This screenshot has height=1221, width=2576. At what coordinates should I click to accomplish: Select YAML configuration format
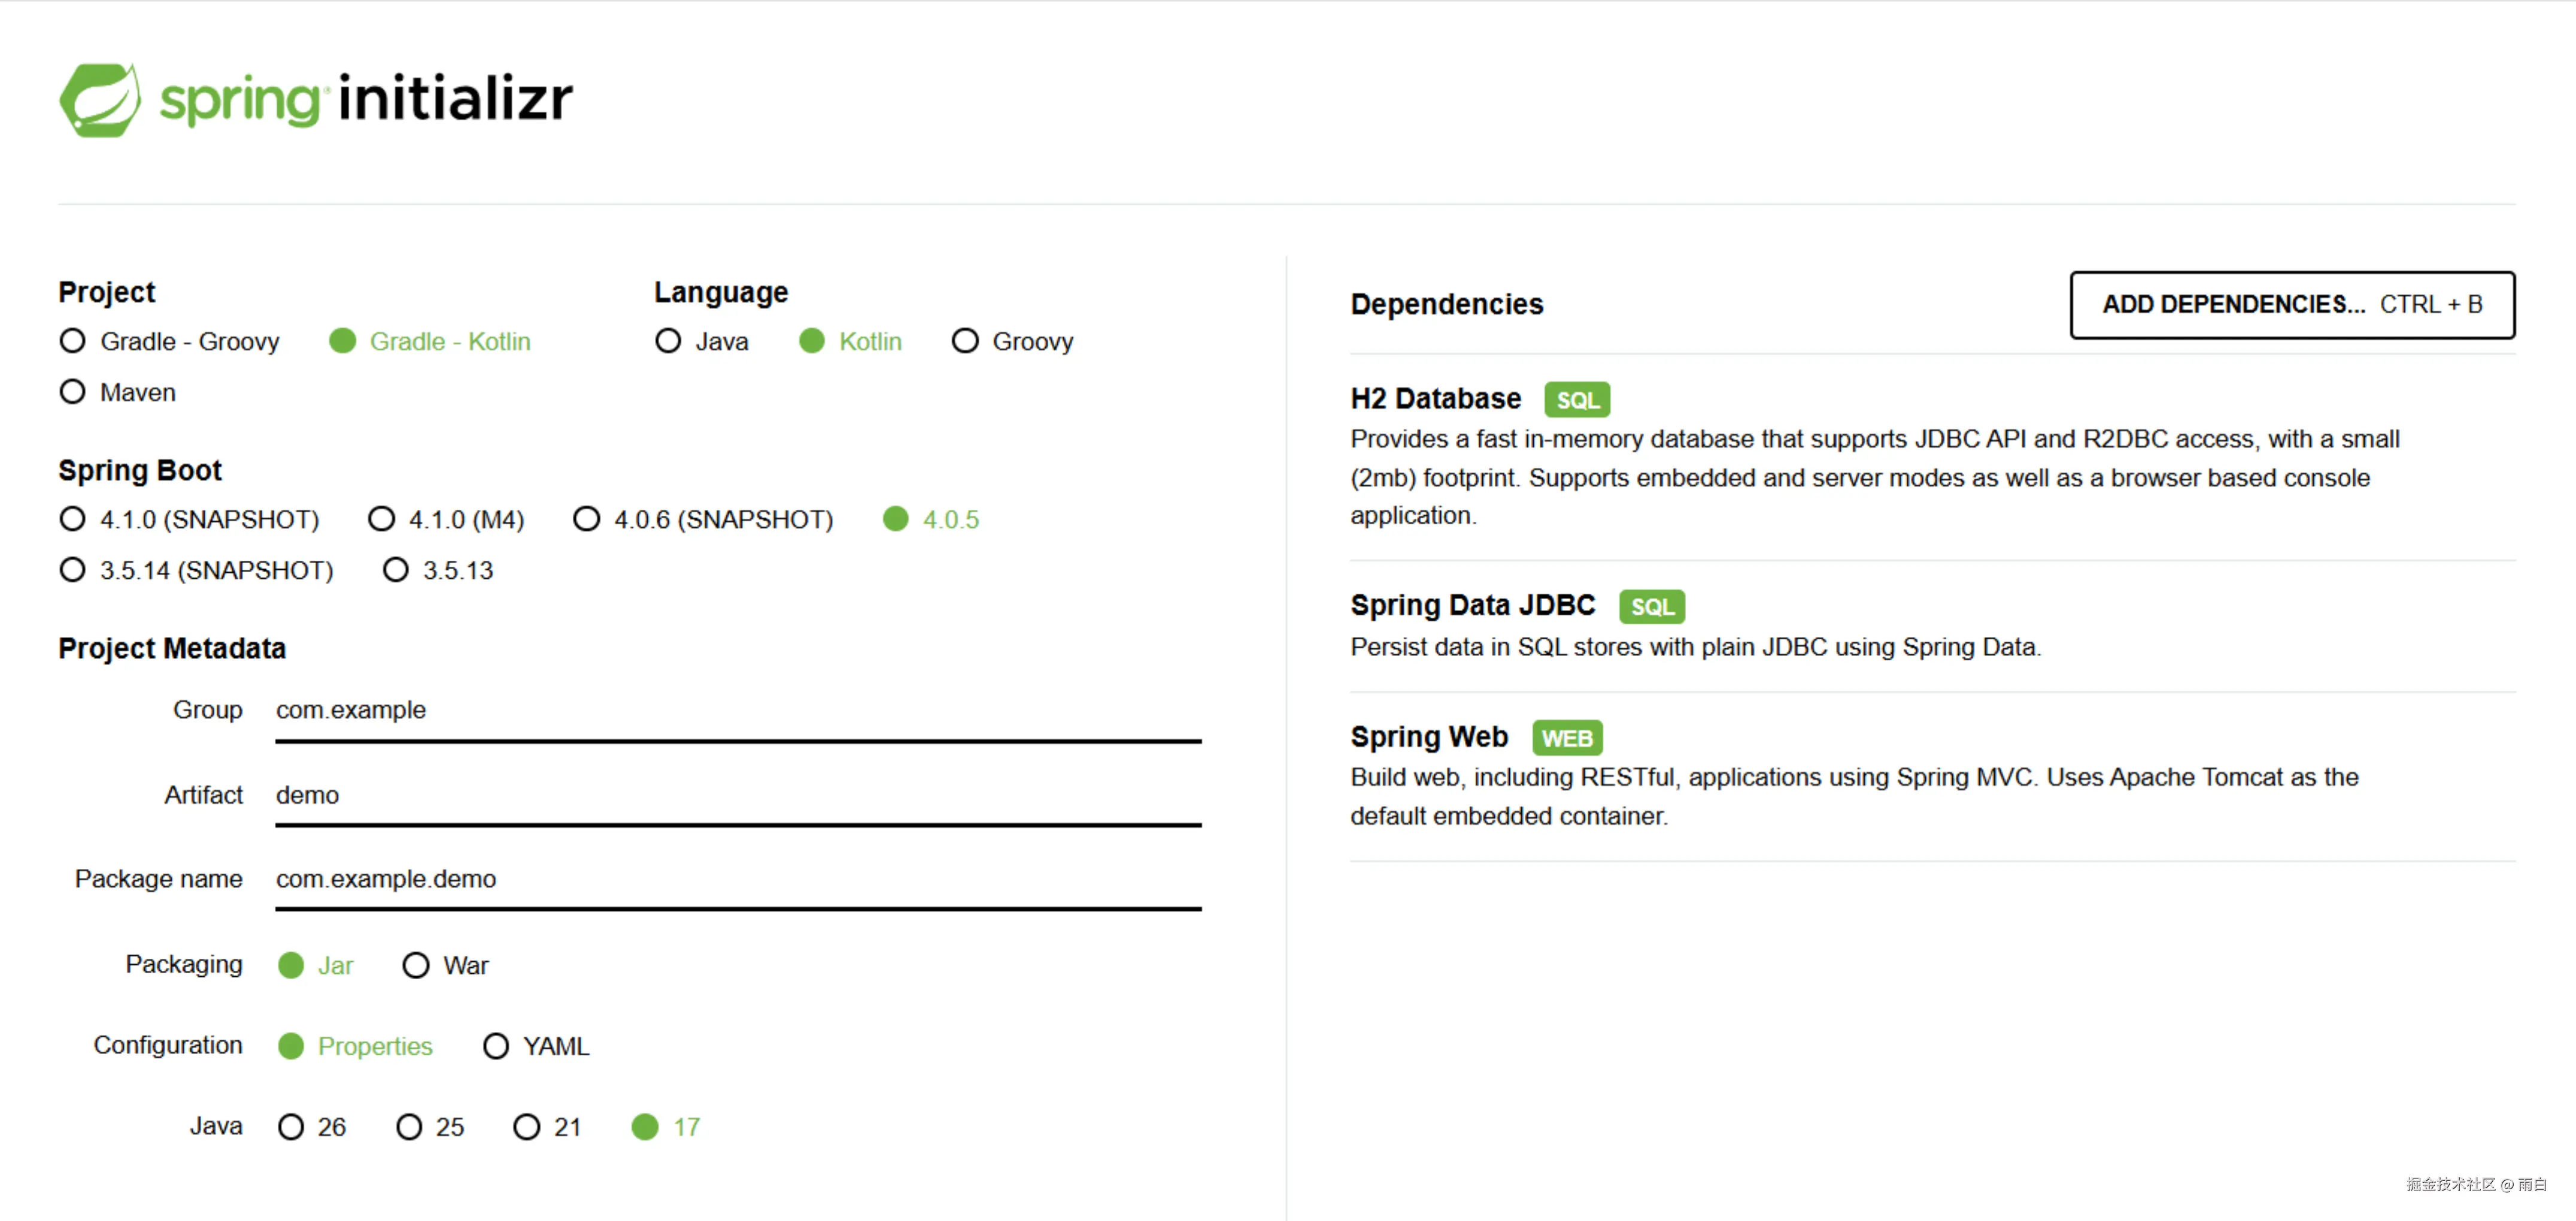pyautogui.click(x=496, y=1046)
